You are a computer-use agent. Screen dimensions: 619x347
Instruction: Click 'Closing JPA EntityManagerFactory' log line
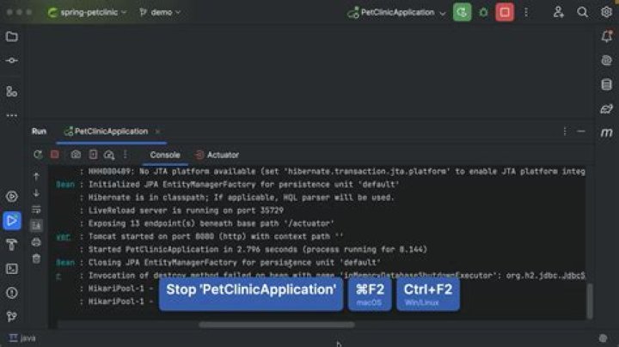pyautogui.click(x=235, y=262)
